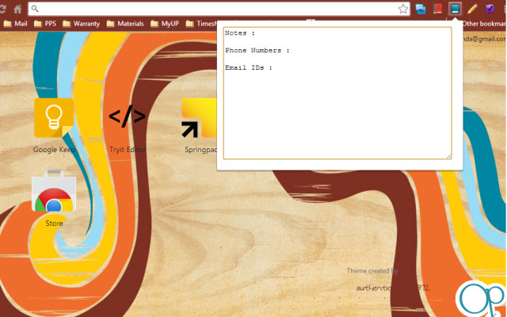
Task: Click inside the notes text area
Action: (x=337, y=94)
